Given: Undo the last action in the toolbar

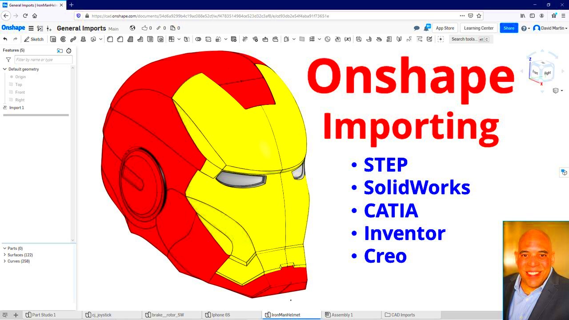Looking at the screenshot, I should click(x=5, y=39).
